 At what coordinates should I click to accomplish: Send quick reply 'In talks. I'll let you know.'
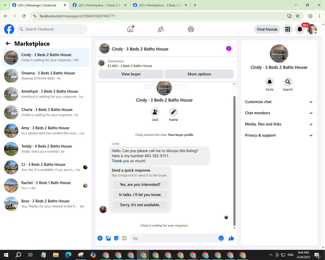pos(140,195)
